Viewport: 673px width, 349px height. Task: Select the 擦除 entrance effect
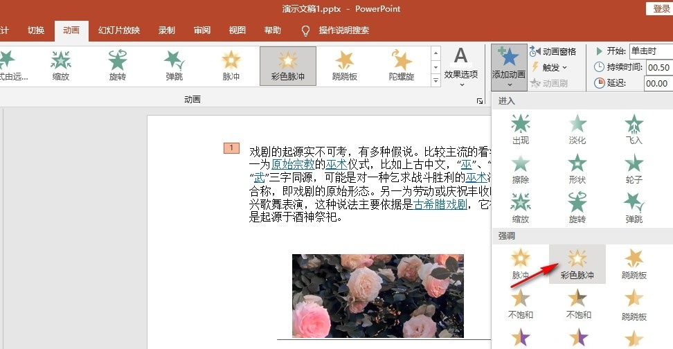tap(520, 168)
